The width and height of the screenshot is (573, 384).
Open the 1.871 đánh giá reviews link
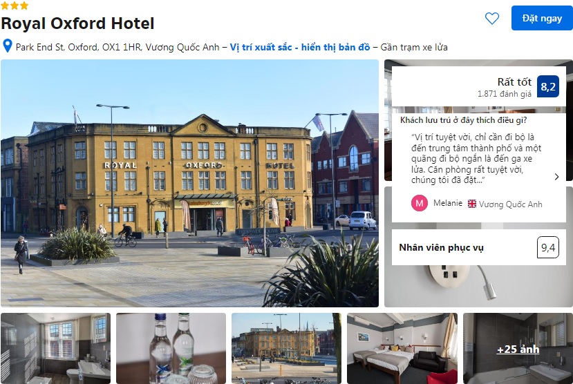505,94
